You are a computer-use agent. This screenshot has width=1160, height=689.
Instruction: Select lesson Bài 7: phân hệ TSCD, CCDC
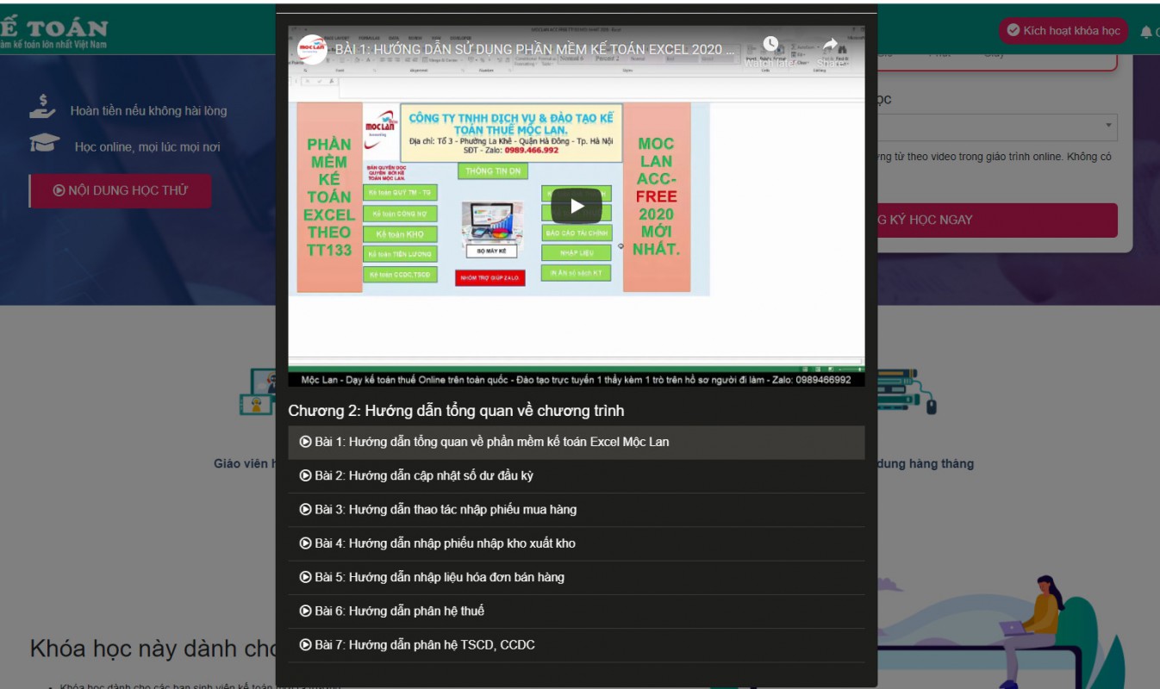click(576, 644)
